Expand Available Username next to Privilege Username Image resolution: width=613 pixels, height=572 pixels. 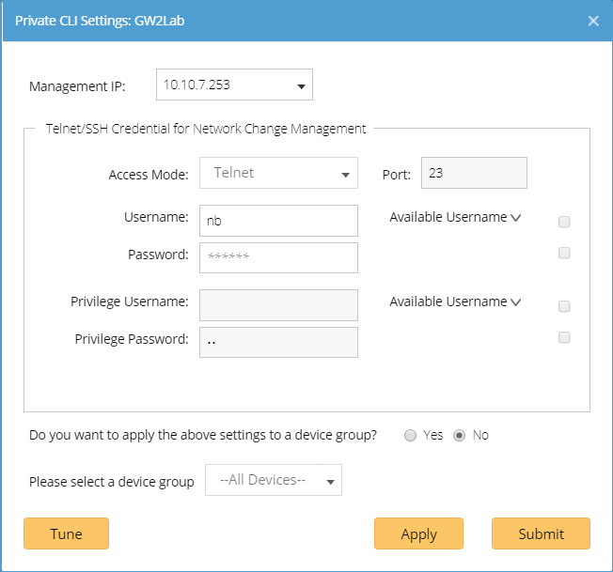click(455, 301)
